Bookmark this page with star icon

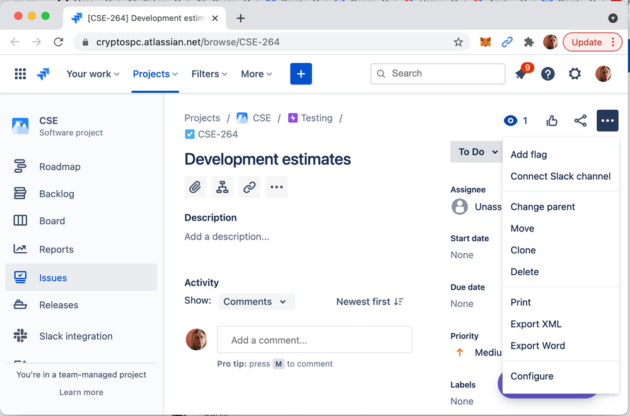click(458, 42)
